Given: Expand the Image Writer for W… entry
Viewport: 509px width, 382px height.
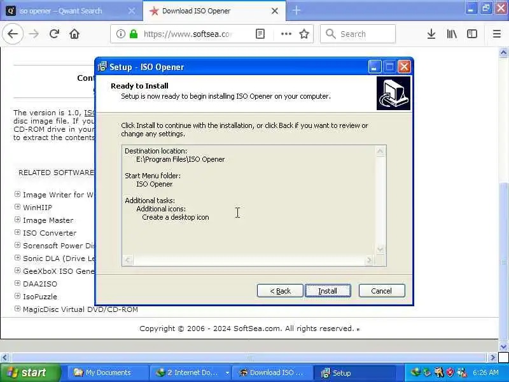Looking at the screenshot, I should click(18, 194).
